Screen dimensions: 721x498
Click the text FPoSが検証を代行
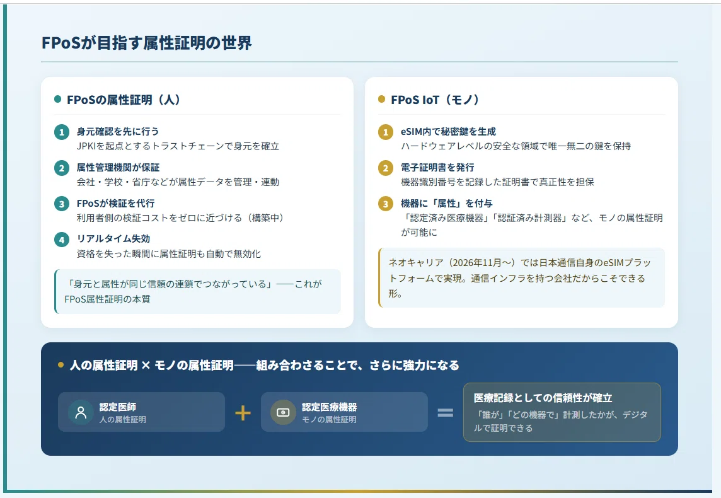coord(115,203)
